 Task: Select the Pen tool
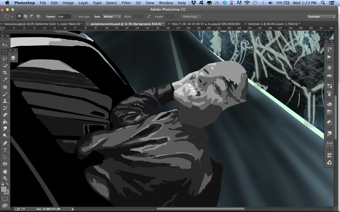[5, 143]
